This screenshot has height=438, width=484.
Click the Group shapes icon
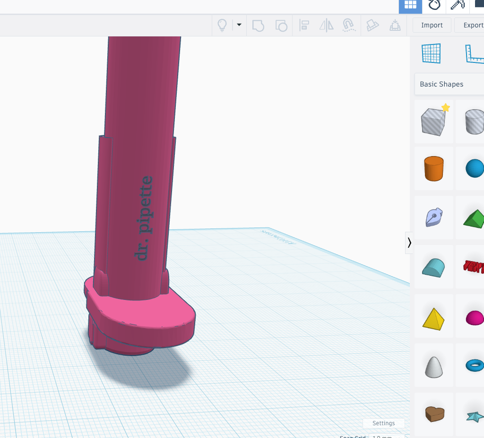tap(258, 26)
